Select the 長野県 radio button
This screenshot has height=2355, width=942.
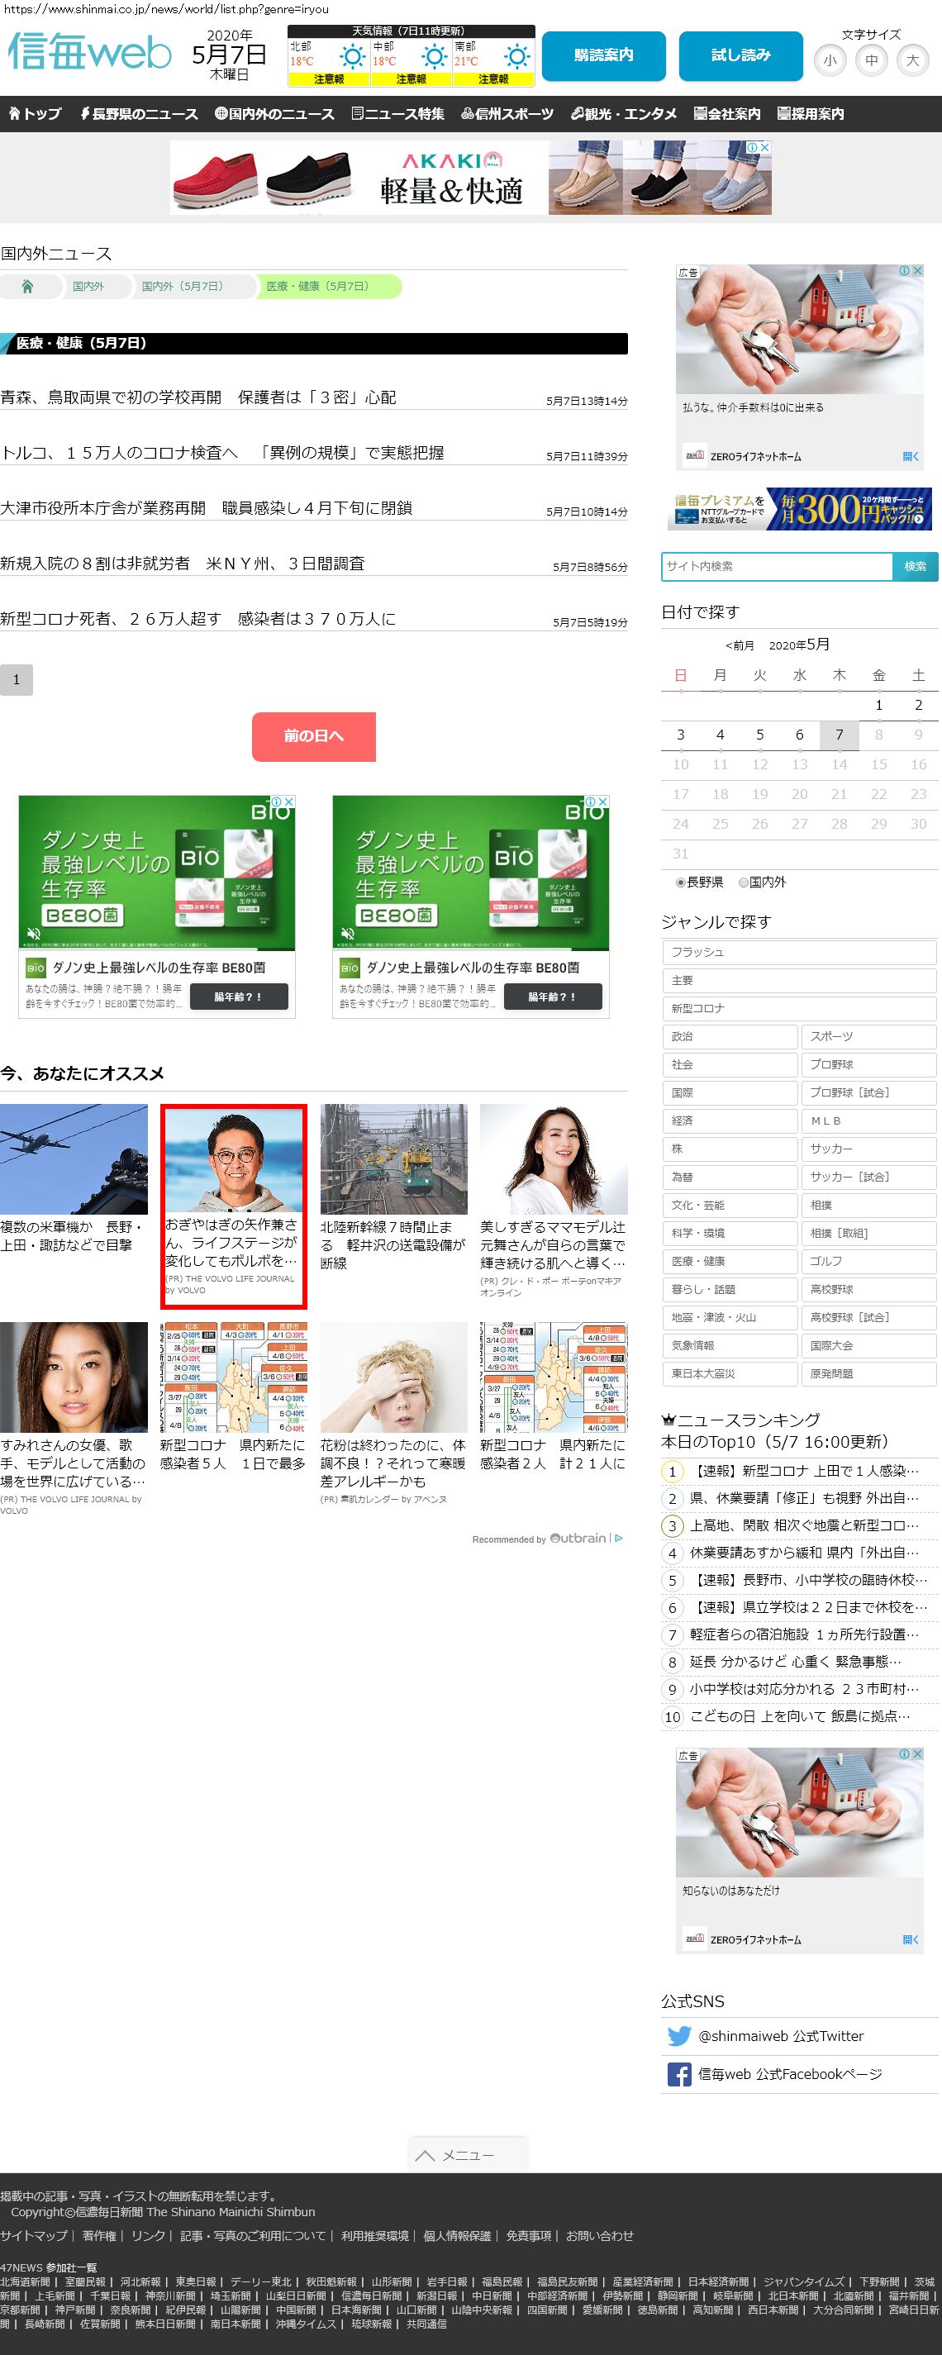click(x=680, y=883)
